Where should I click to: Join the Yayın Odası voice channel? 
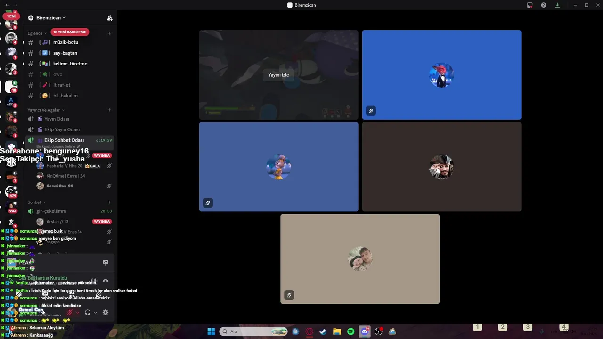pyautogui.click(x=69, y=119)
